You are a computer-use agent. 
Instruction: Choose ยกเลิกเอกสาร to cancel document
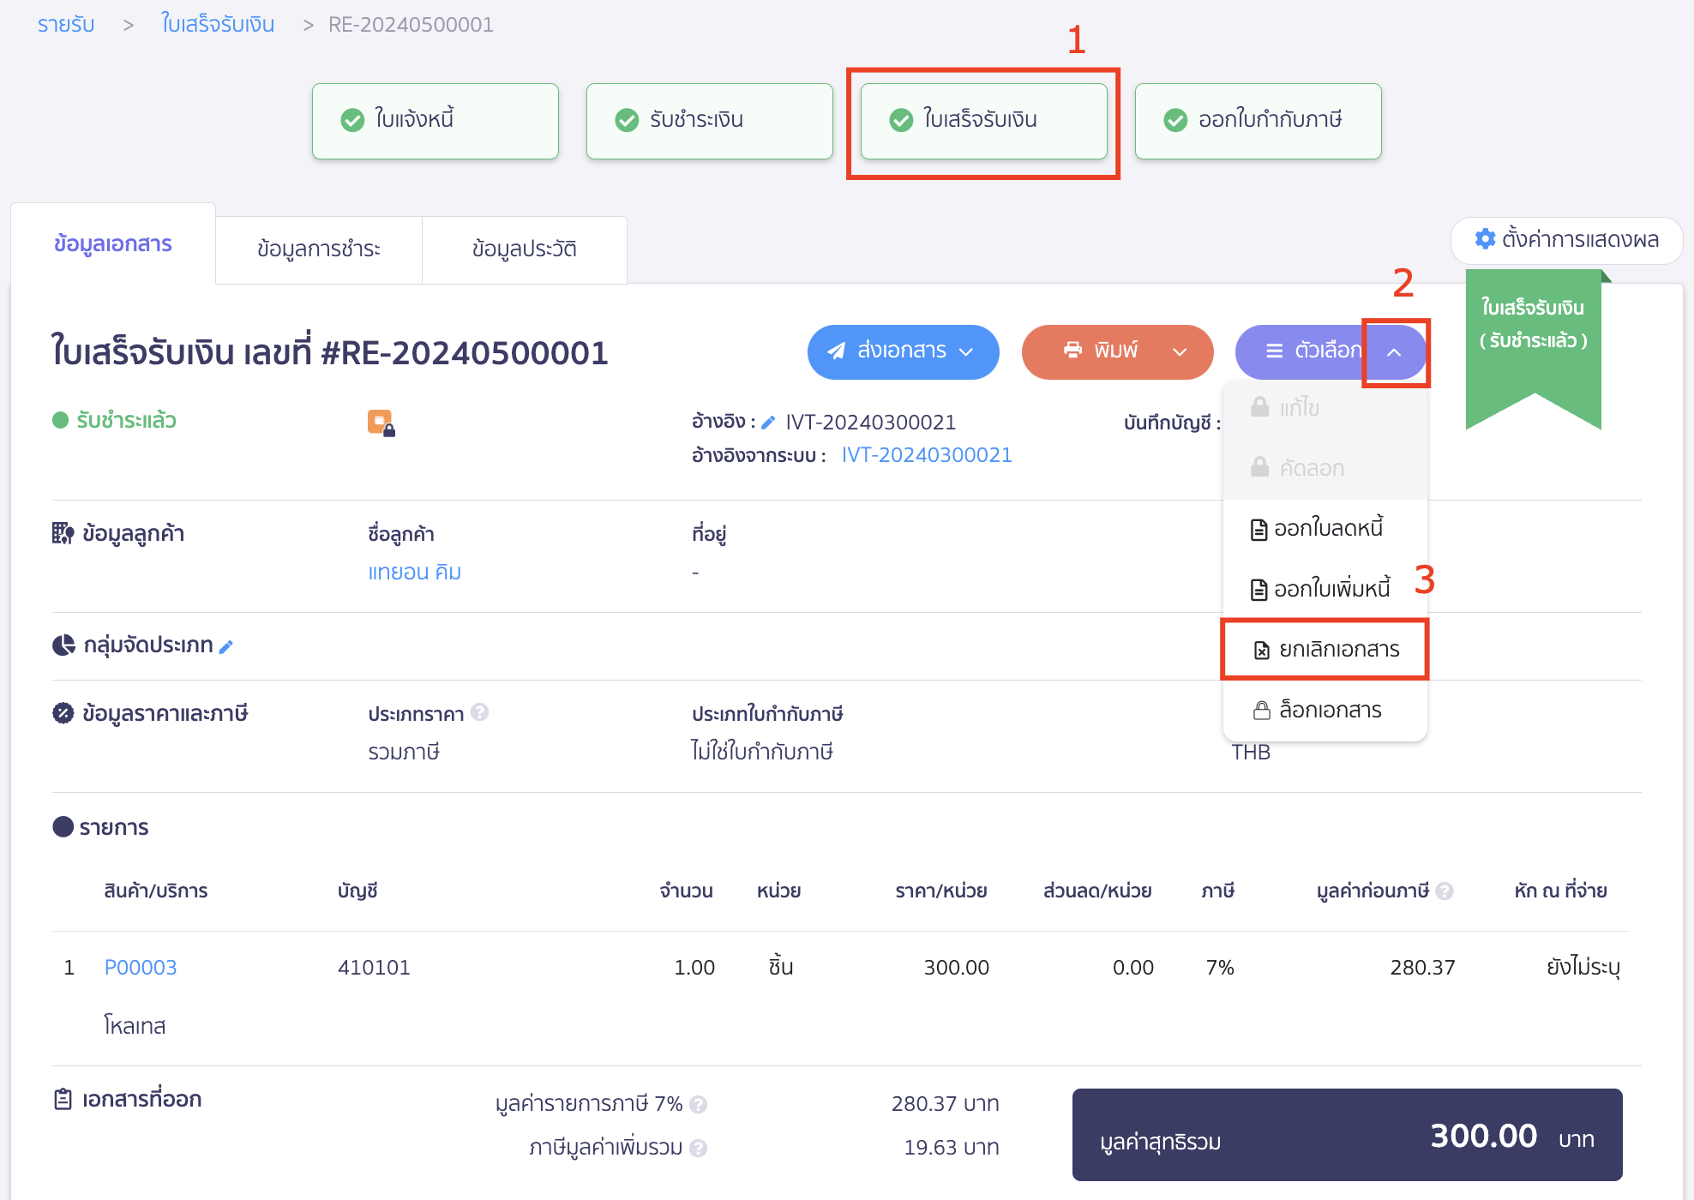pyautogui.click(x=1325, y=650)
